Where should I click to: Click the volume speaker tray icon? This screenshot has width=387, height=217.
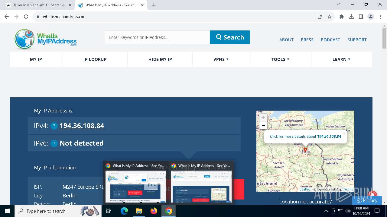coord(348,211)
